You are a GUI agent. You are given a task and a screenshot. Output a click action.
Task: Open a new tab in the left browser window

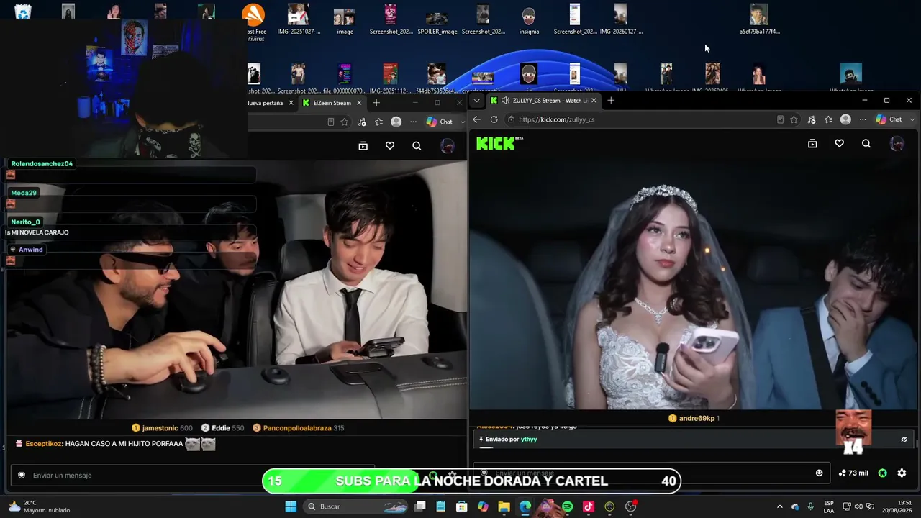tap(376, 103)
